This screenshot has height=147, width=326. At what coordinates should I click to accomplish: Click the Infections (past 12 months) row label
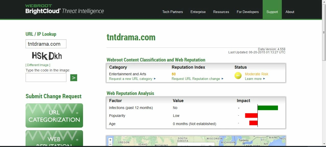click(131, 108)
